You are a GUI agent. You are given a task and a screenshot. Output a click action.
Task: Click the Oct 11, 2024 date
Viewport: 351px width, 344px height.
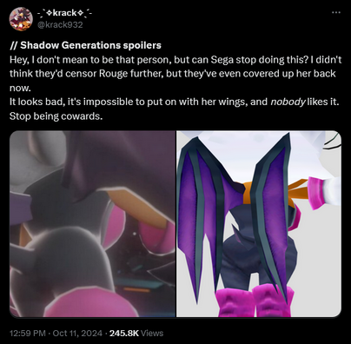[77, 333]
